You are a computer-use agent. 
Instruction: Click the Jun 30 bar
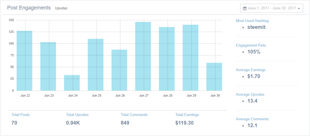click(x=214, y=77)
